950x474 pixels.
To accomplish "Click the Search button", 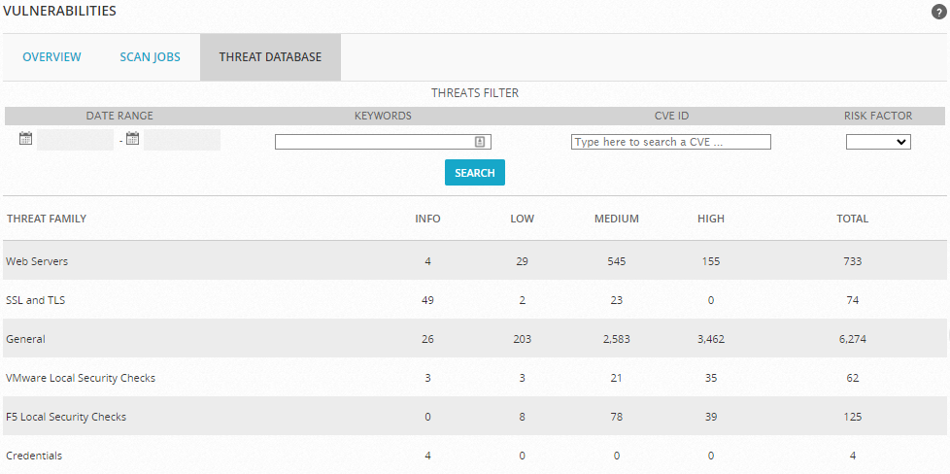I will 475,173.
